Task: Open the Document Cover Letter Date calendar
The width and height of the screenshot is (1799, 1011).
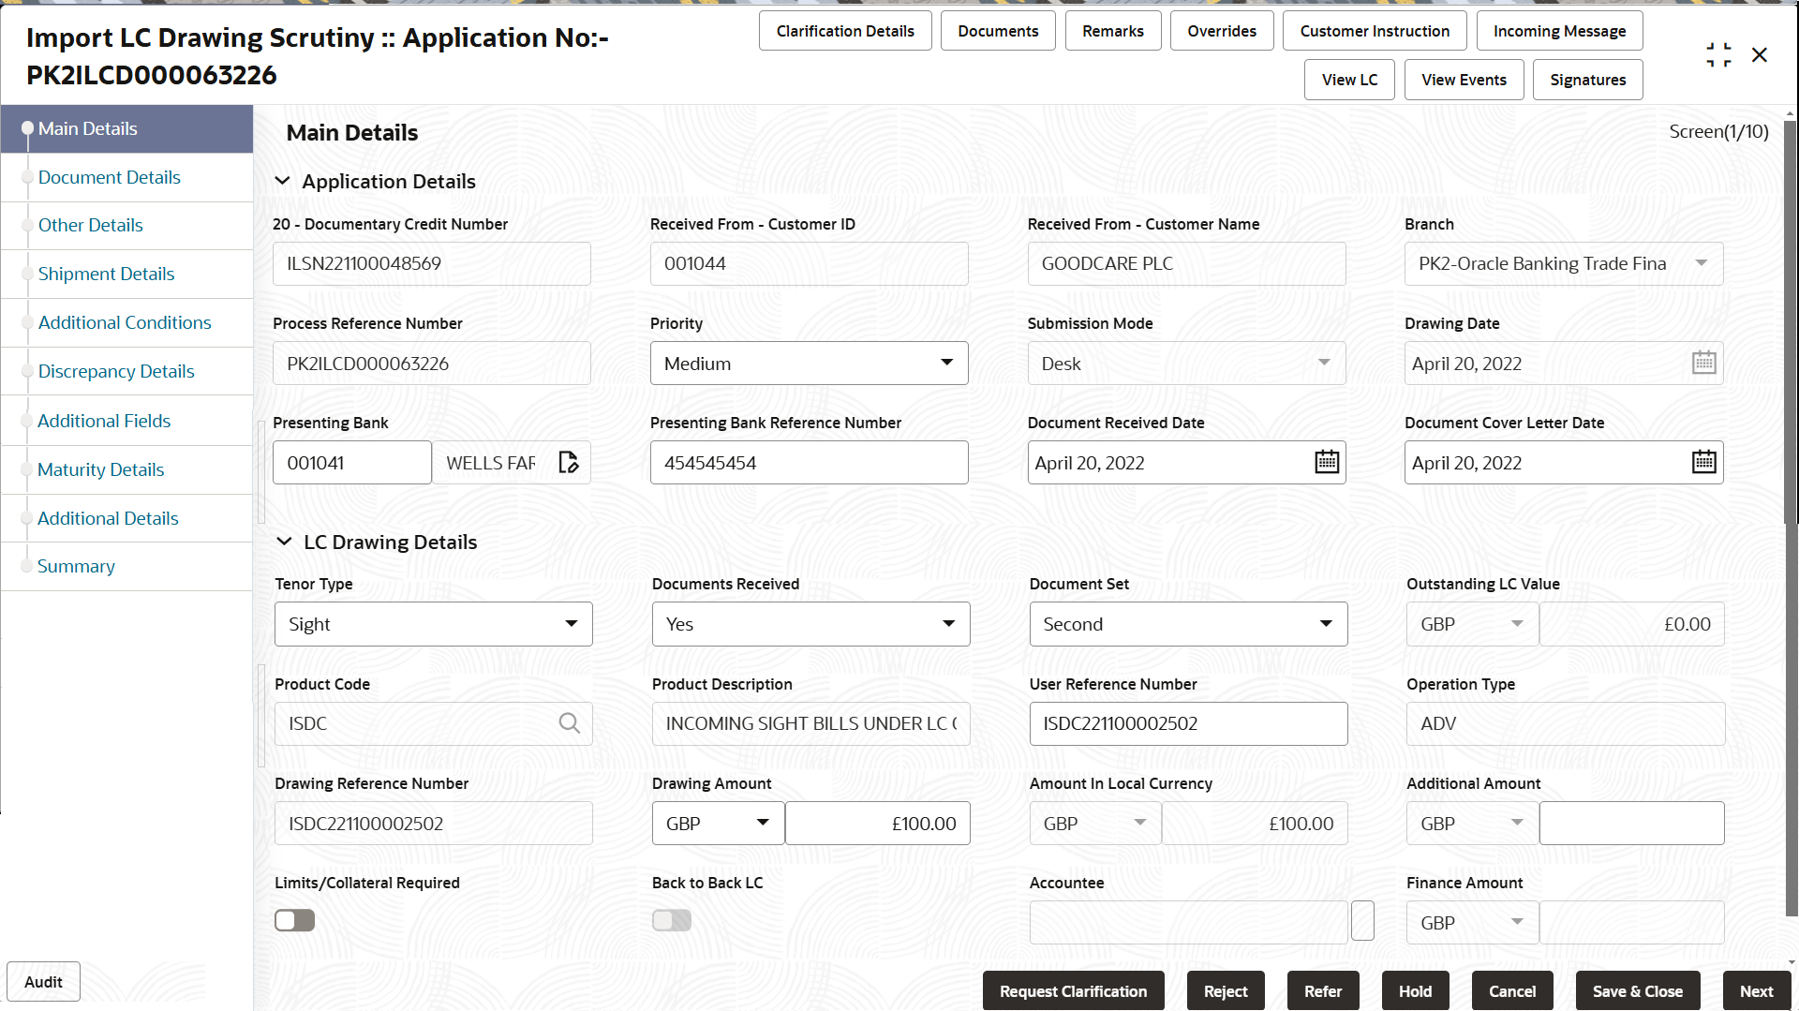Action: click(1703, 461)
